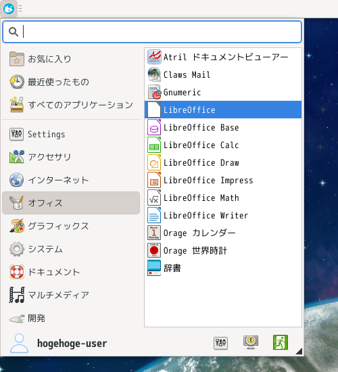Open settings manager icon at bottom
Image resolution: width=338 pixels, height=372 pixels.
(x=220, y=343)
